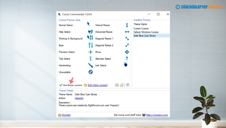Click the description text about Eightforums.com
This screenshot has width=226, height=128.
click(89, 105)
